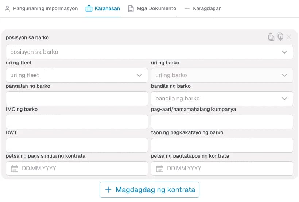Open the Mga Dokumento tab
The width and height of the screenshot is (299, 202).
[156, 8]
